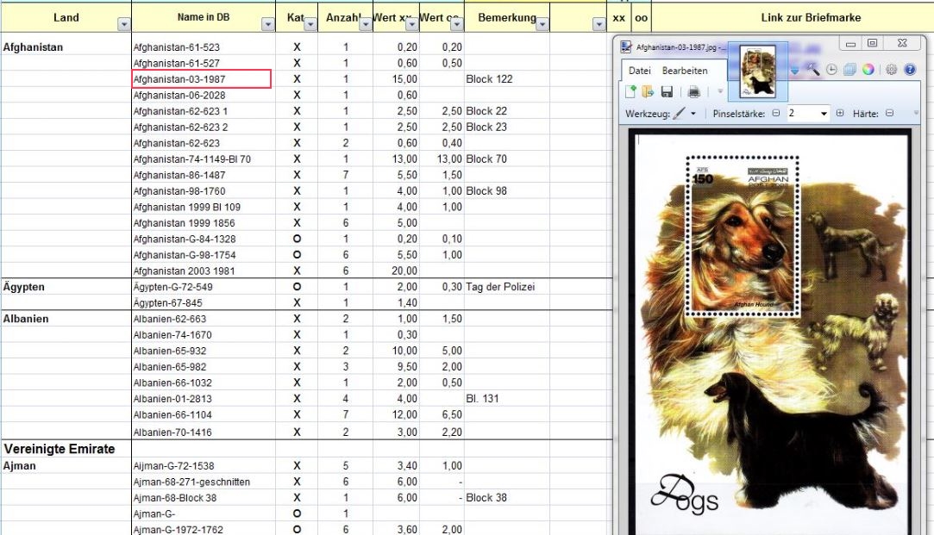
Task: Open the history clock icon
Action: click(831, 70)
